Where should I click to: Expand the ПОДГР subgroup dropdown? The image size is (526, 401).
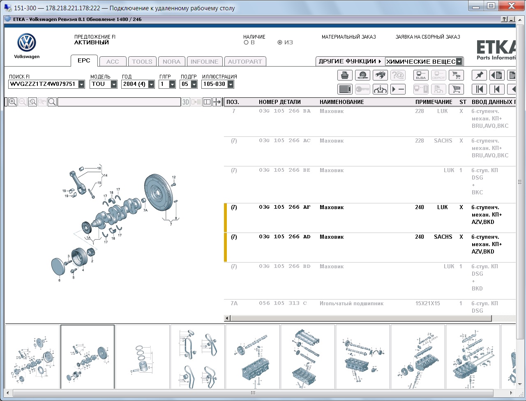tap(194, 84)
